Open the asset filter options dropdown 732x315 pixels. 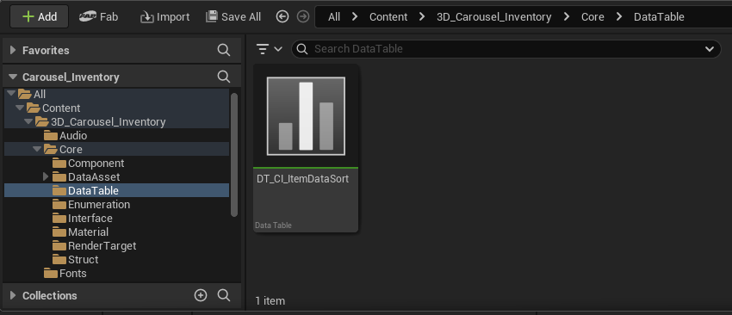click(x=270, y=49)
